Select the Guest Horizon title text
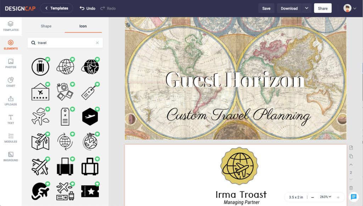 235,80
